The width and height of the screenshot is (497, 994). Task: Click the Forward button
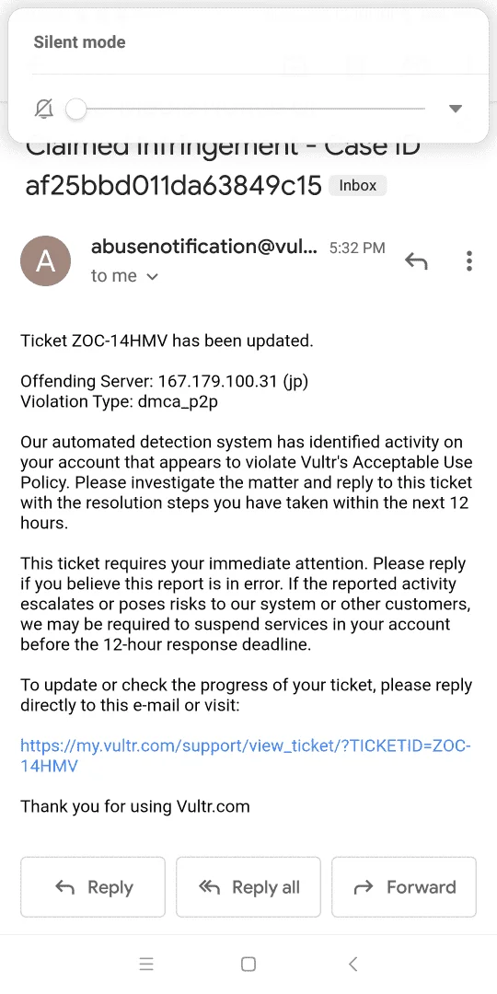tap(404, 887)
